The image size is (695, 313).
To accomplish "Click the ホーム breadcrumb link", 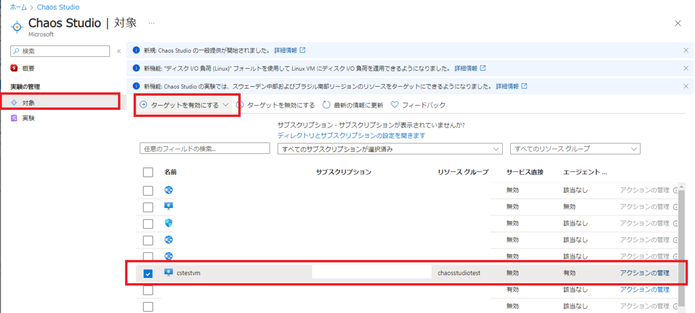I will pos(18,8).
